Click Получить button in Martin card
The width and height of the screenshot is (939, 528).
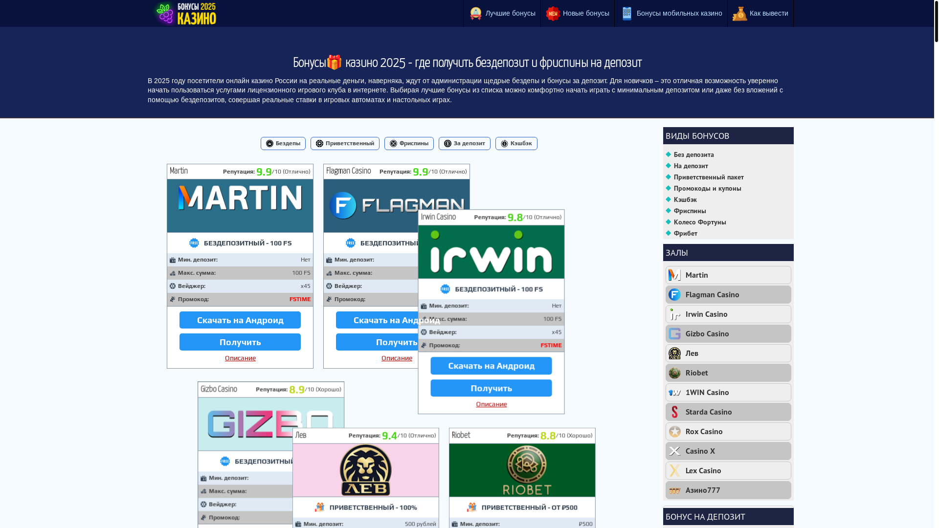coord(240,342)
